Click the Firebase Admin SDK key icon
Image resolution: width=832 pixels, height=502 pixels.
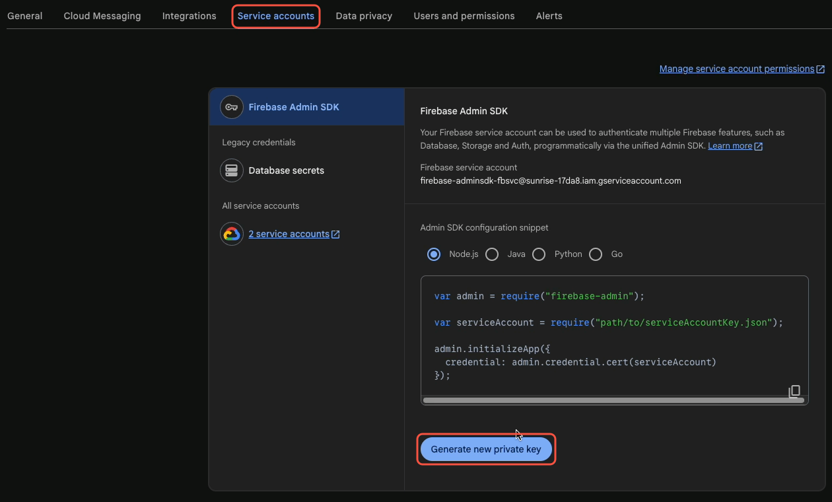(x=232, y=107)
